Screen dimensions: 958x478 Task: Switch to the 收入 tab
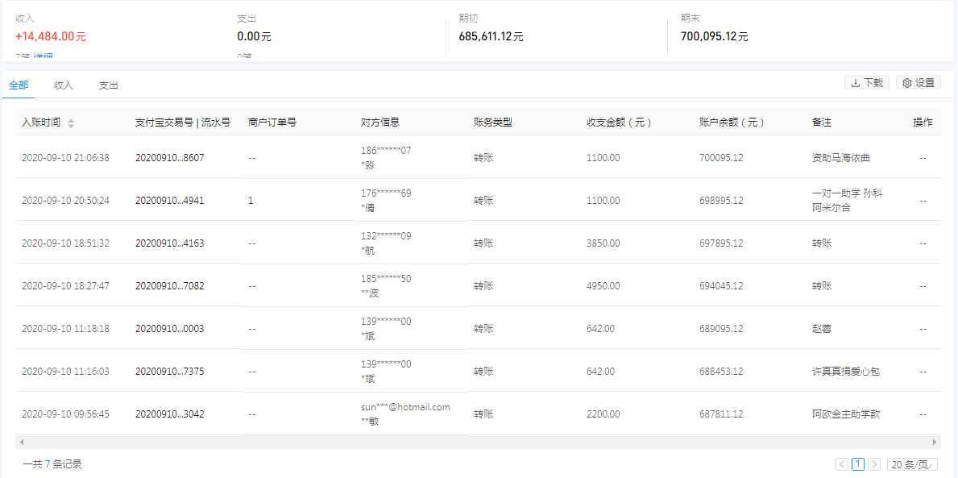tap(63, 84)
